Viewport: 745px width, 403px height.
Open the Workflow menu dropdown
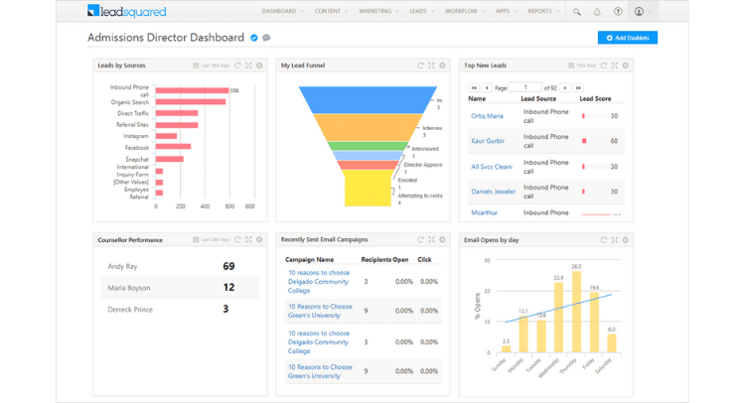(465, 11)
